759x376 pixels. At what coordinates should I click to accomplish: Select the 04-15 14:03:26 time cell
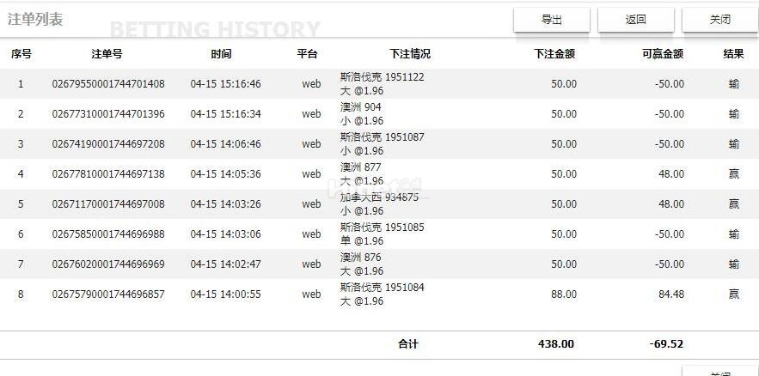click(x=225, y=204)
